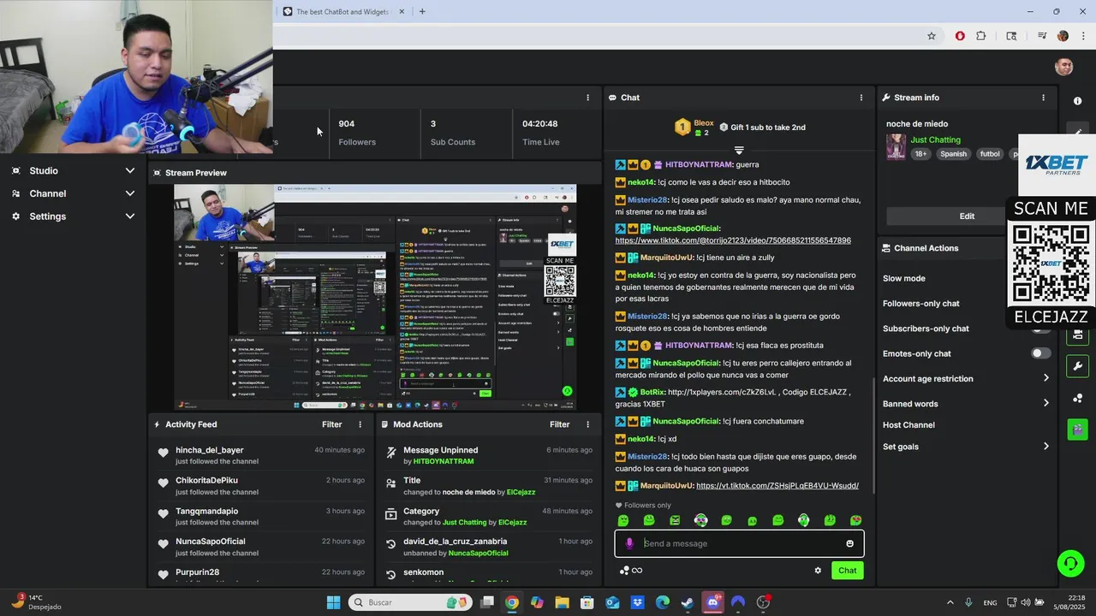The height and width of the screenshot is (616, 1096).
Task: Click the purple microphone icon in message box
Action: click(629, 543)
